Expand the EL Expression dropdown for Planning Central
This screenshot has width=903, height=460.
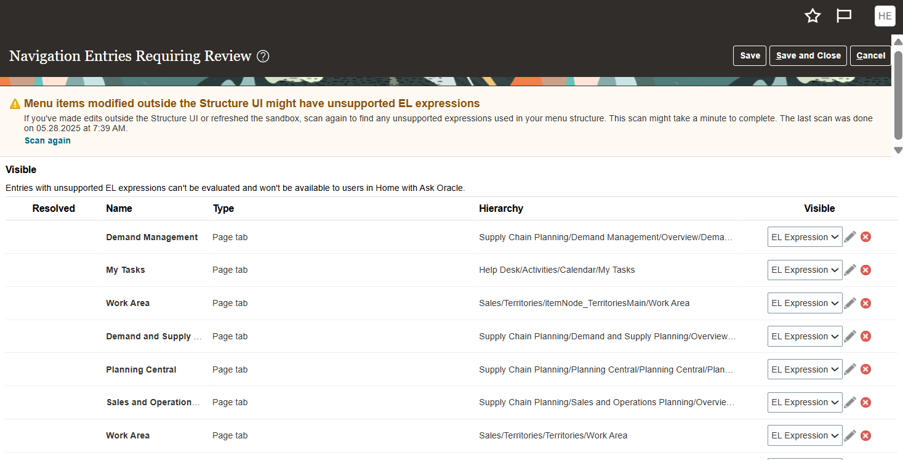(805, 369)
